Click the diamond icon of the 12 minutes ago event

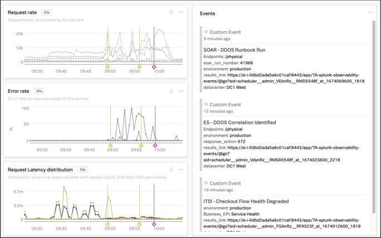tap(206, 104)
